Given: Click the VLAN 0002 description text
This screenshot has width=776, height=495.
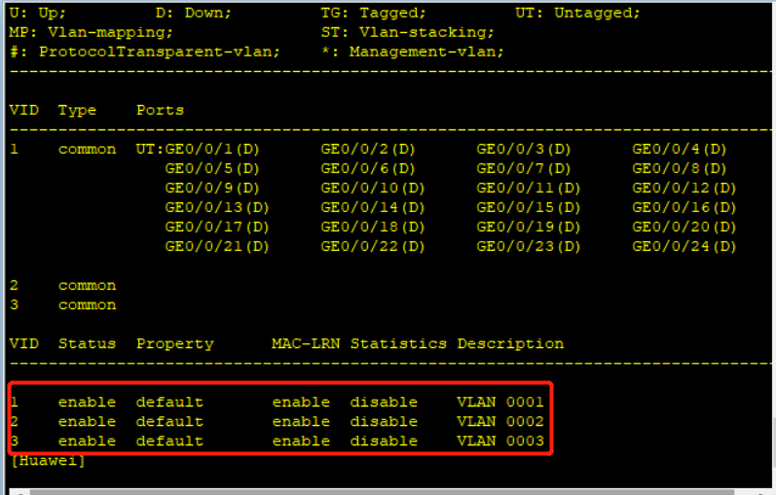Looking at the screenshot, I should click(x=499, y=421).
